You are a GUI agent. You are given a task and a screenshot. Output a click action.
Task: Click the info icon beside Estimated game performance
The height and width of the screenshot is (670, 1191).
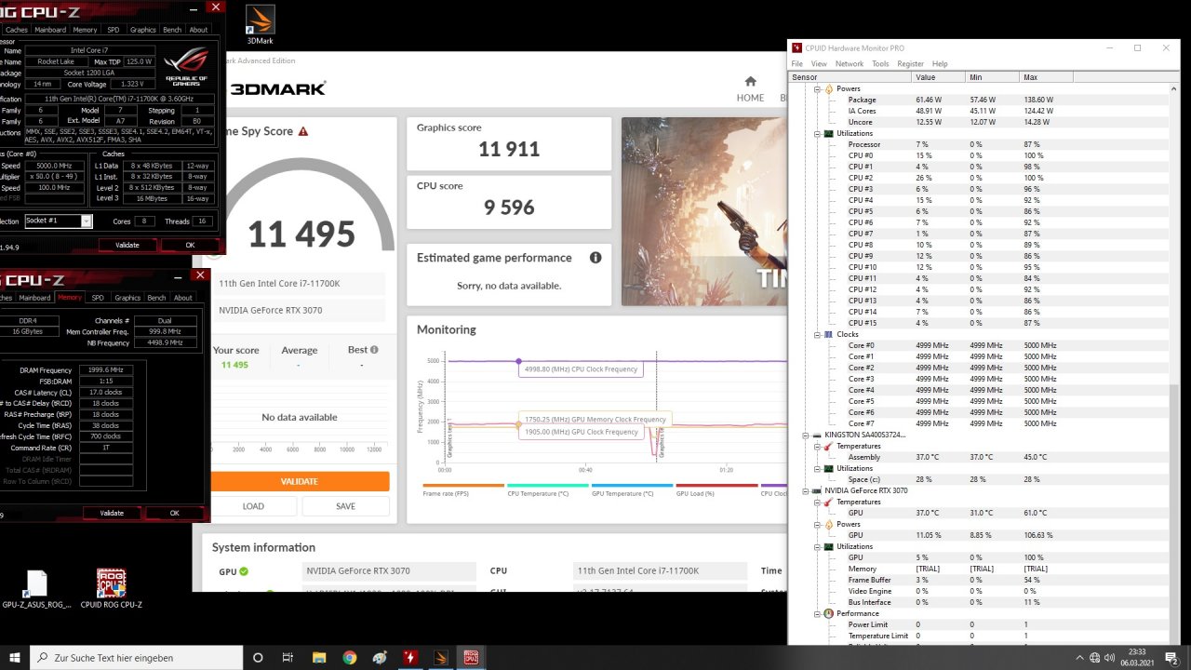(x=595, y=258)
